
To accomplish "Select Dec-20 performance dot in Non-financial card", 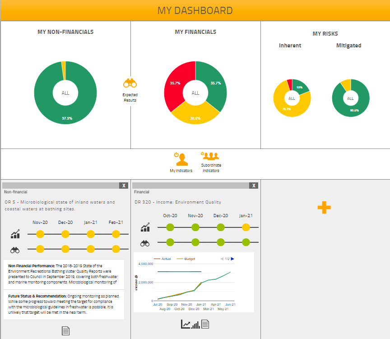I will tap(65, 234).
